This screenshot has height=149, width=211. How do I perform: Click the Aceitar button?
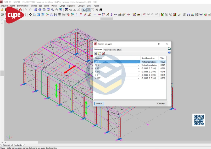tap(99, 104)
